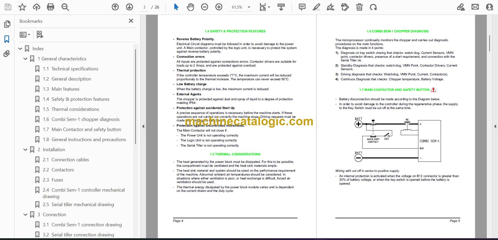Open bookmark 1.1 Technical specifications

pos(71,69)
